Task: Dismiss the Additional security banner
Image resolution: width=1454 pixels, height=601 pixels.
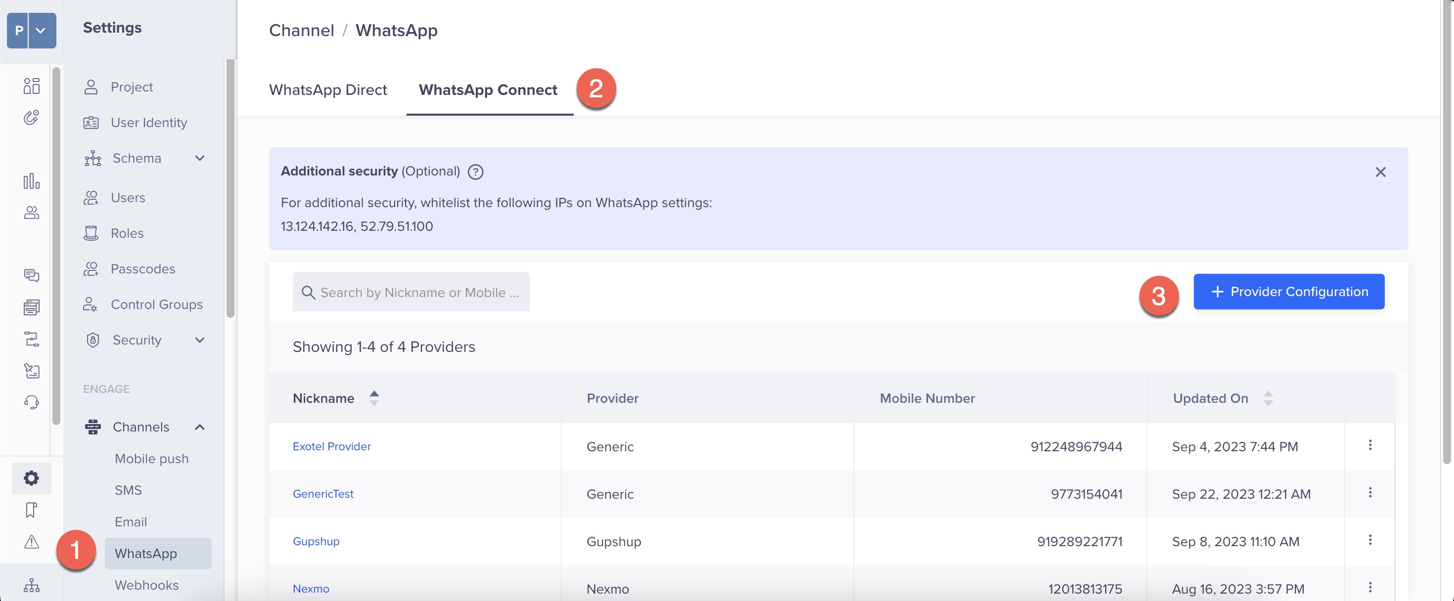Action: pyautogui.click(x=1380, y=172)
